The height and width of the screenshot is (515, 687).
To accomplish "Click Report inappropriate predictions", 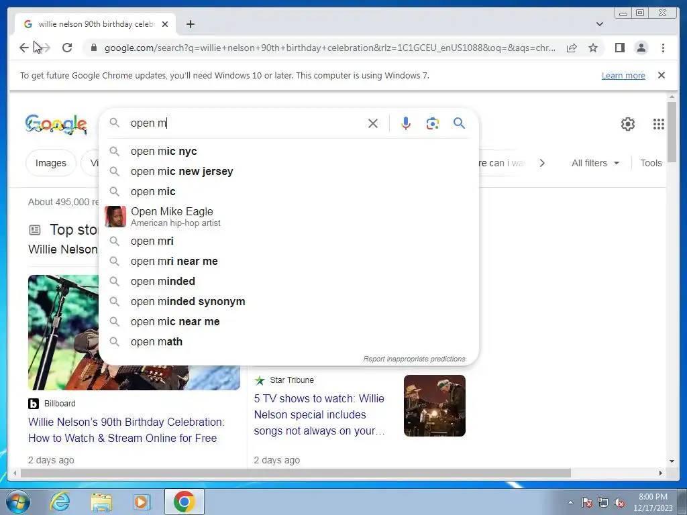I will (414, 359).
